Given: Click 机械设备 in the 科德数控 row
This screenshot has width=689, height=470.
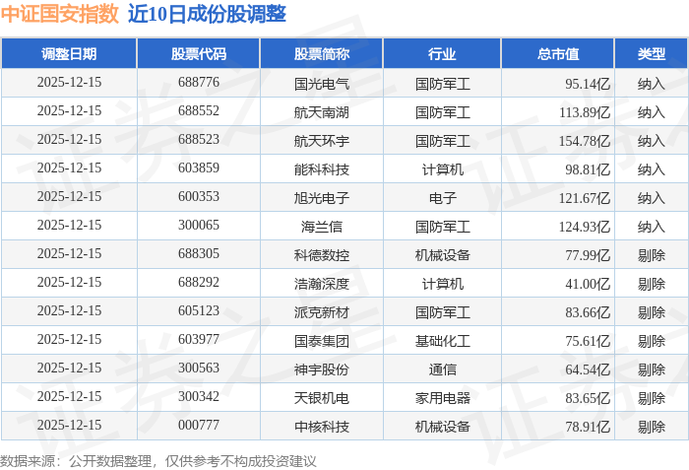Looking at the screenshot, I should [x=443, y=255].
